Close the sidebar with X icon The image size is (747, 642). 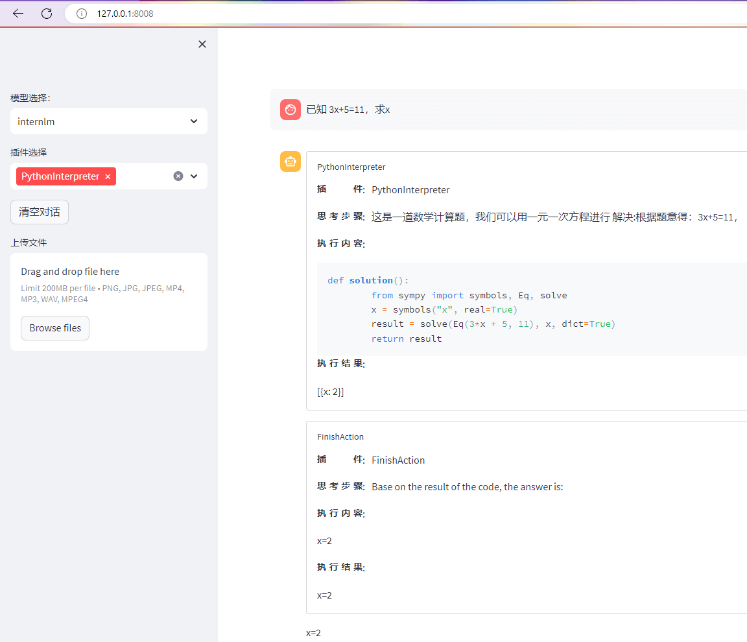[x=202, y=44]
